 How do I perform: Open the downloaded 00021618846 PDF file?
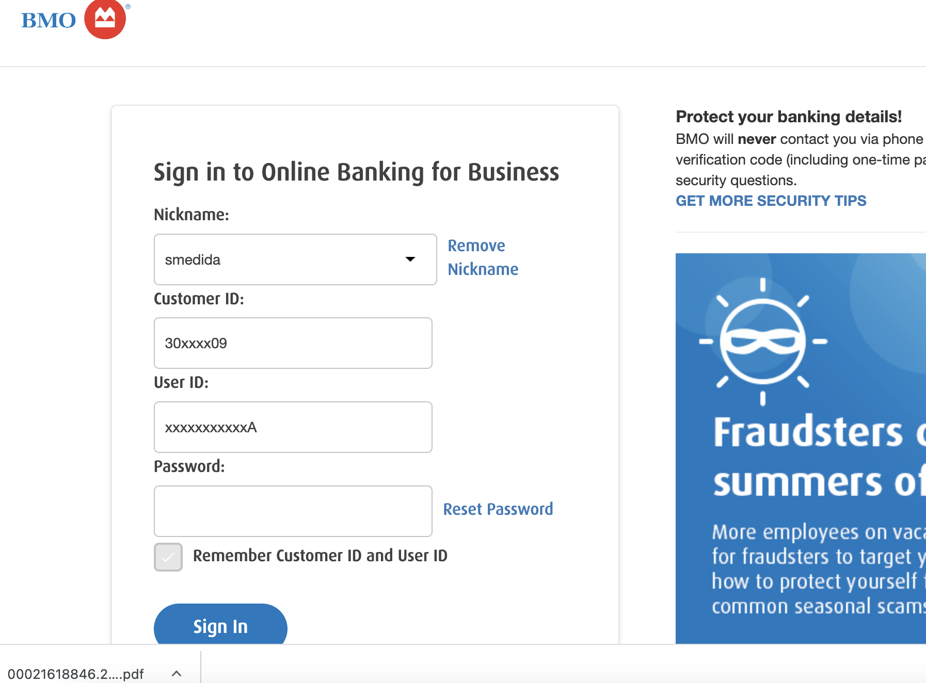76,674
